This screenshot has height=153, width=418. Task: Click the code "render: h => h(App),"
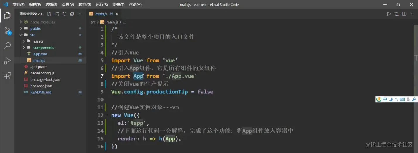[x=149, y=139]
